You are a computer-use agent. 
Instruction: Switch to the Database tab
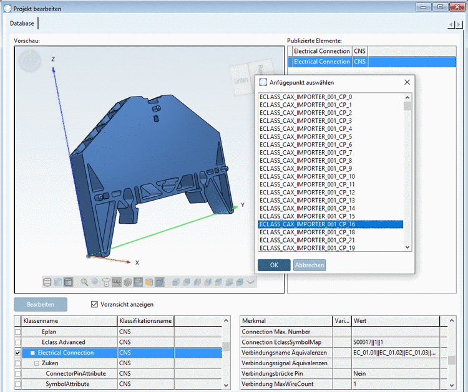pyautogui.click(x=22, y=23)
